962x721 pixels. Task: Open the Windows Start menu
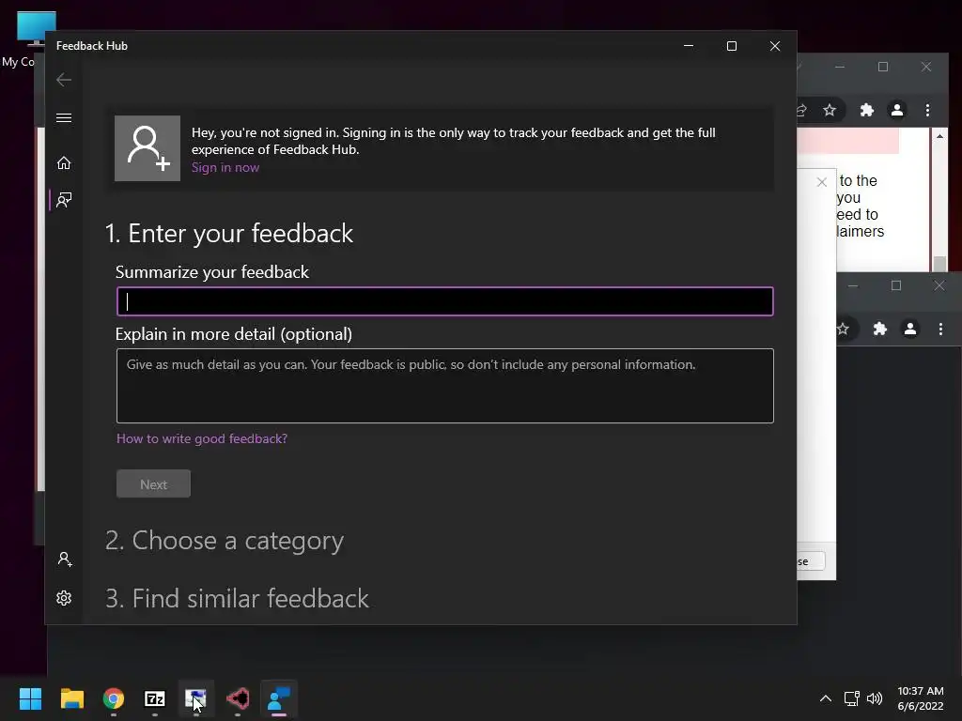coord(30,698)
